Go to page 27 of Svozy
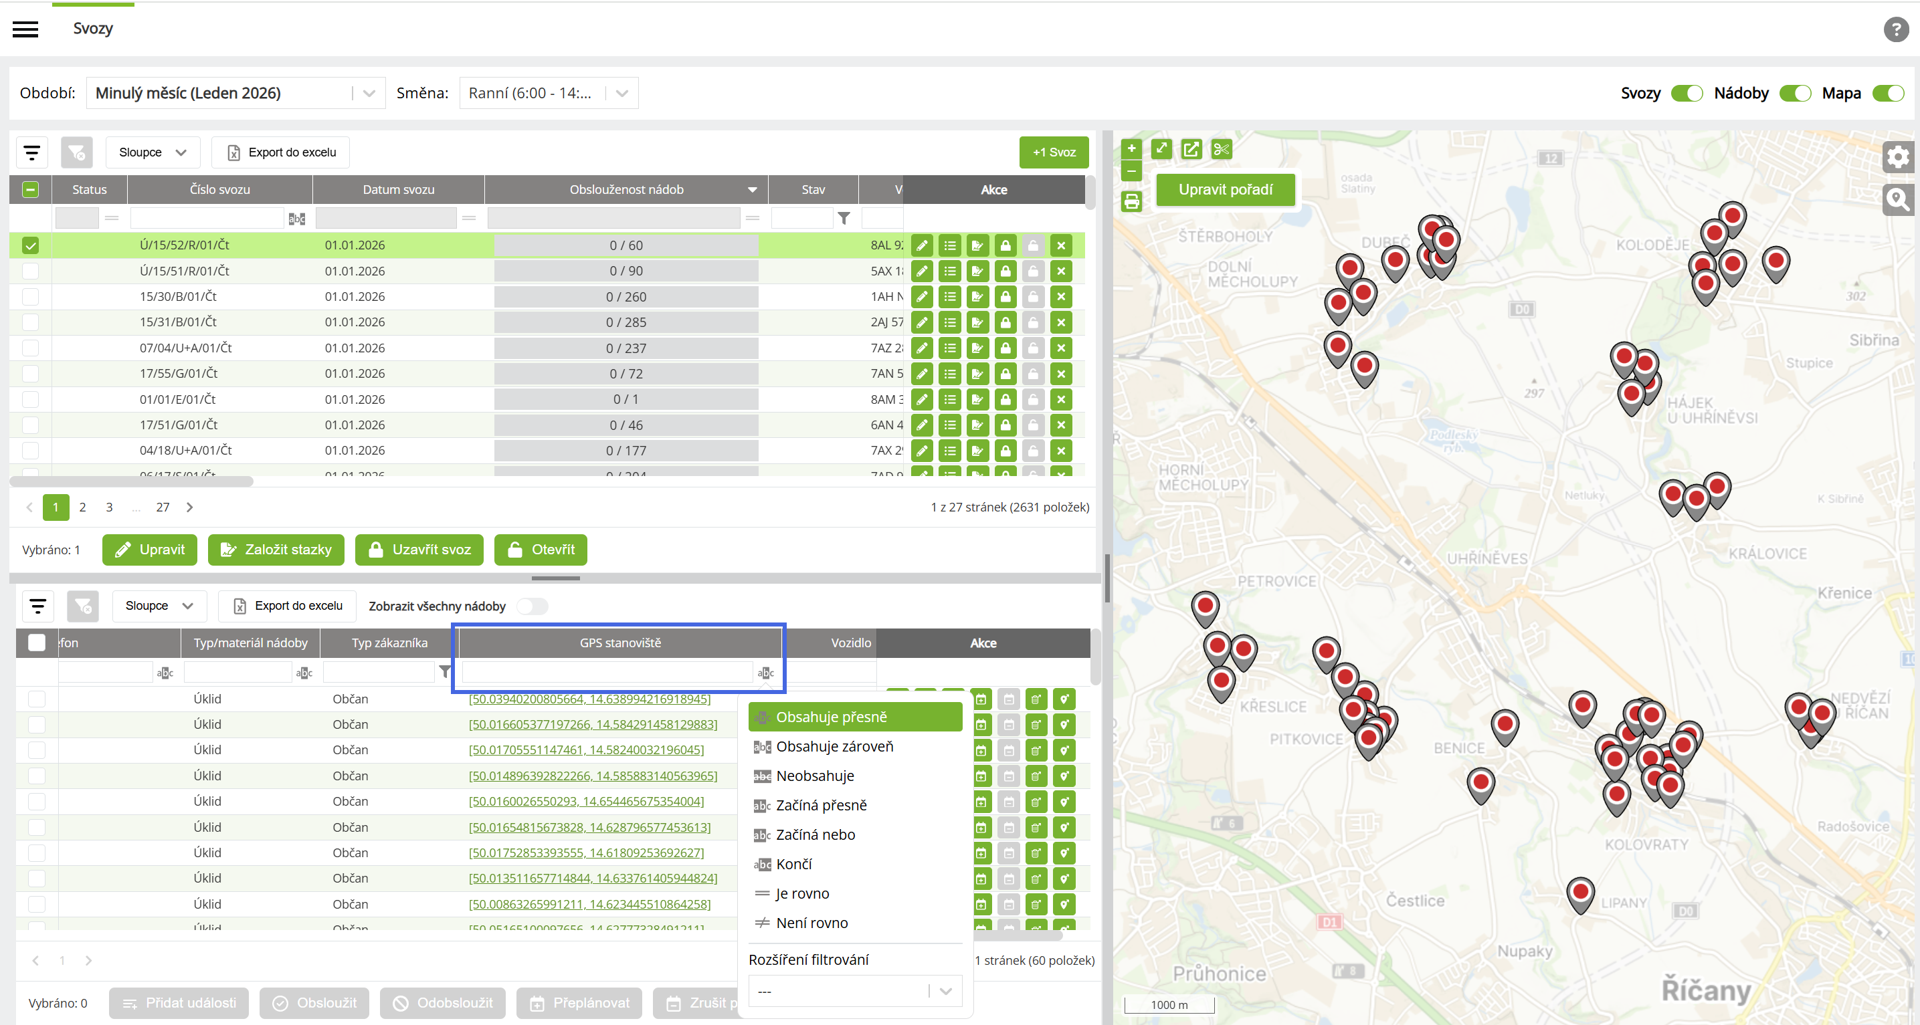The image size is (1920, 1025). (x=163, y=507)
